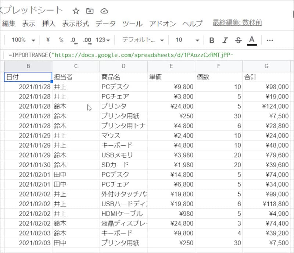Click the 最終編集: 数秒前 link
The image size is (294, 253).
[x=237, y=23]
